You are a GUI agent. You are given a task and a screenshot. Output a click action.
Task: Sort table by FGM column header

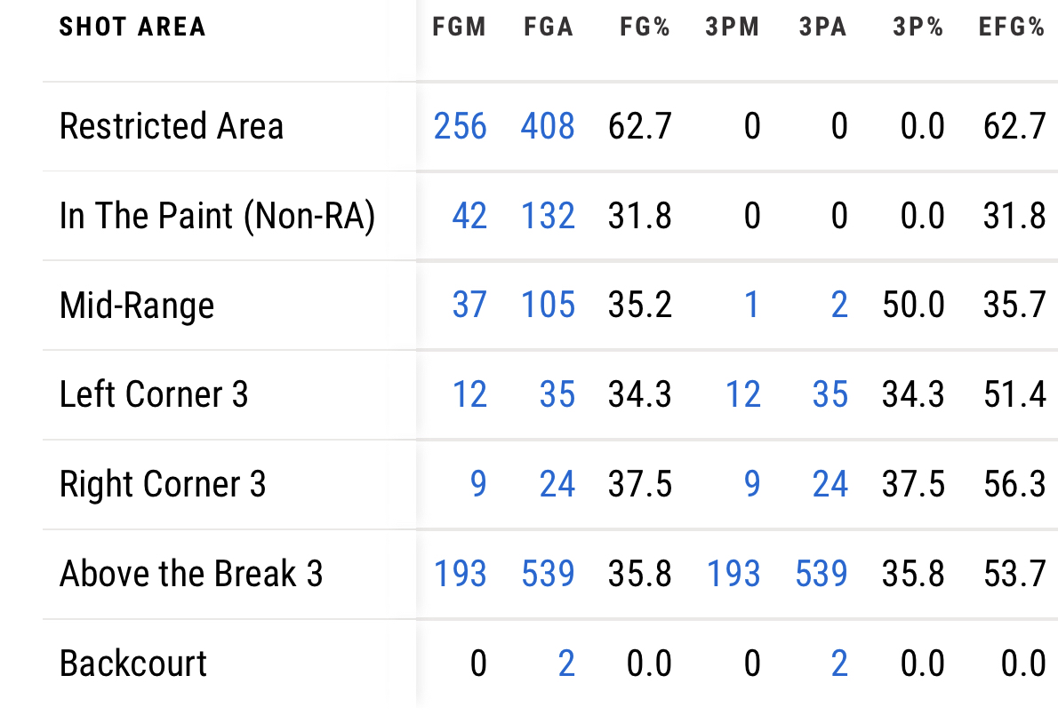tap(459, 27)
